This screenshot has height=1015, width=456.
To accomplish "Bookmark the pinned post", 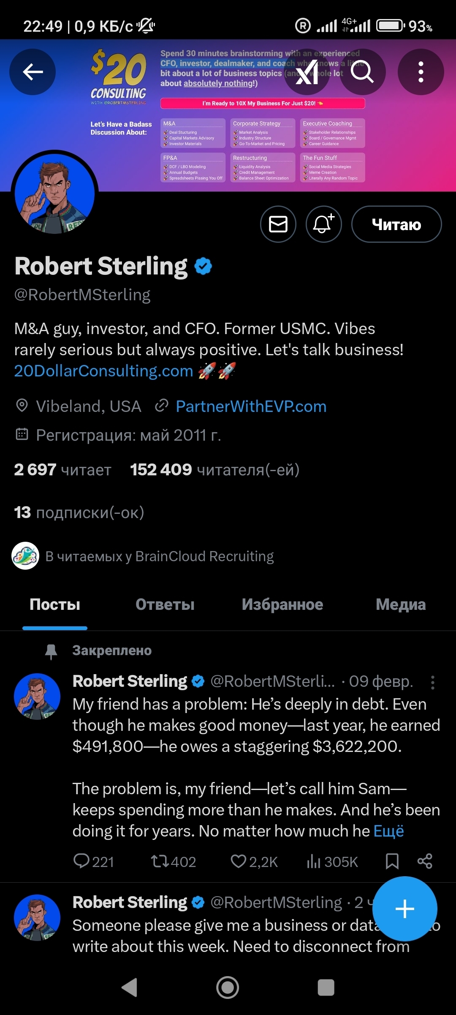I will (x=392, y=861).
